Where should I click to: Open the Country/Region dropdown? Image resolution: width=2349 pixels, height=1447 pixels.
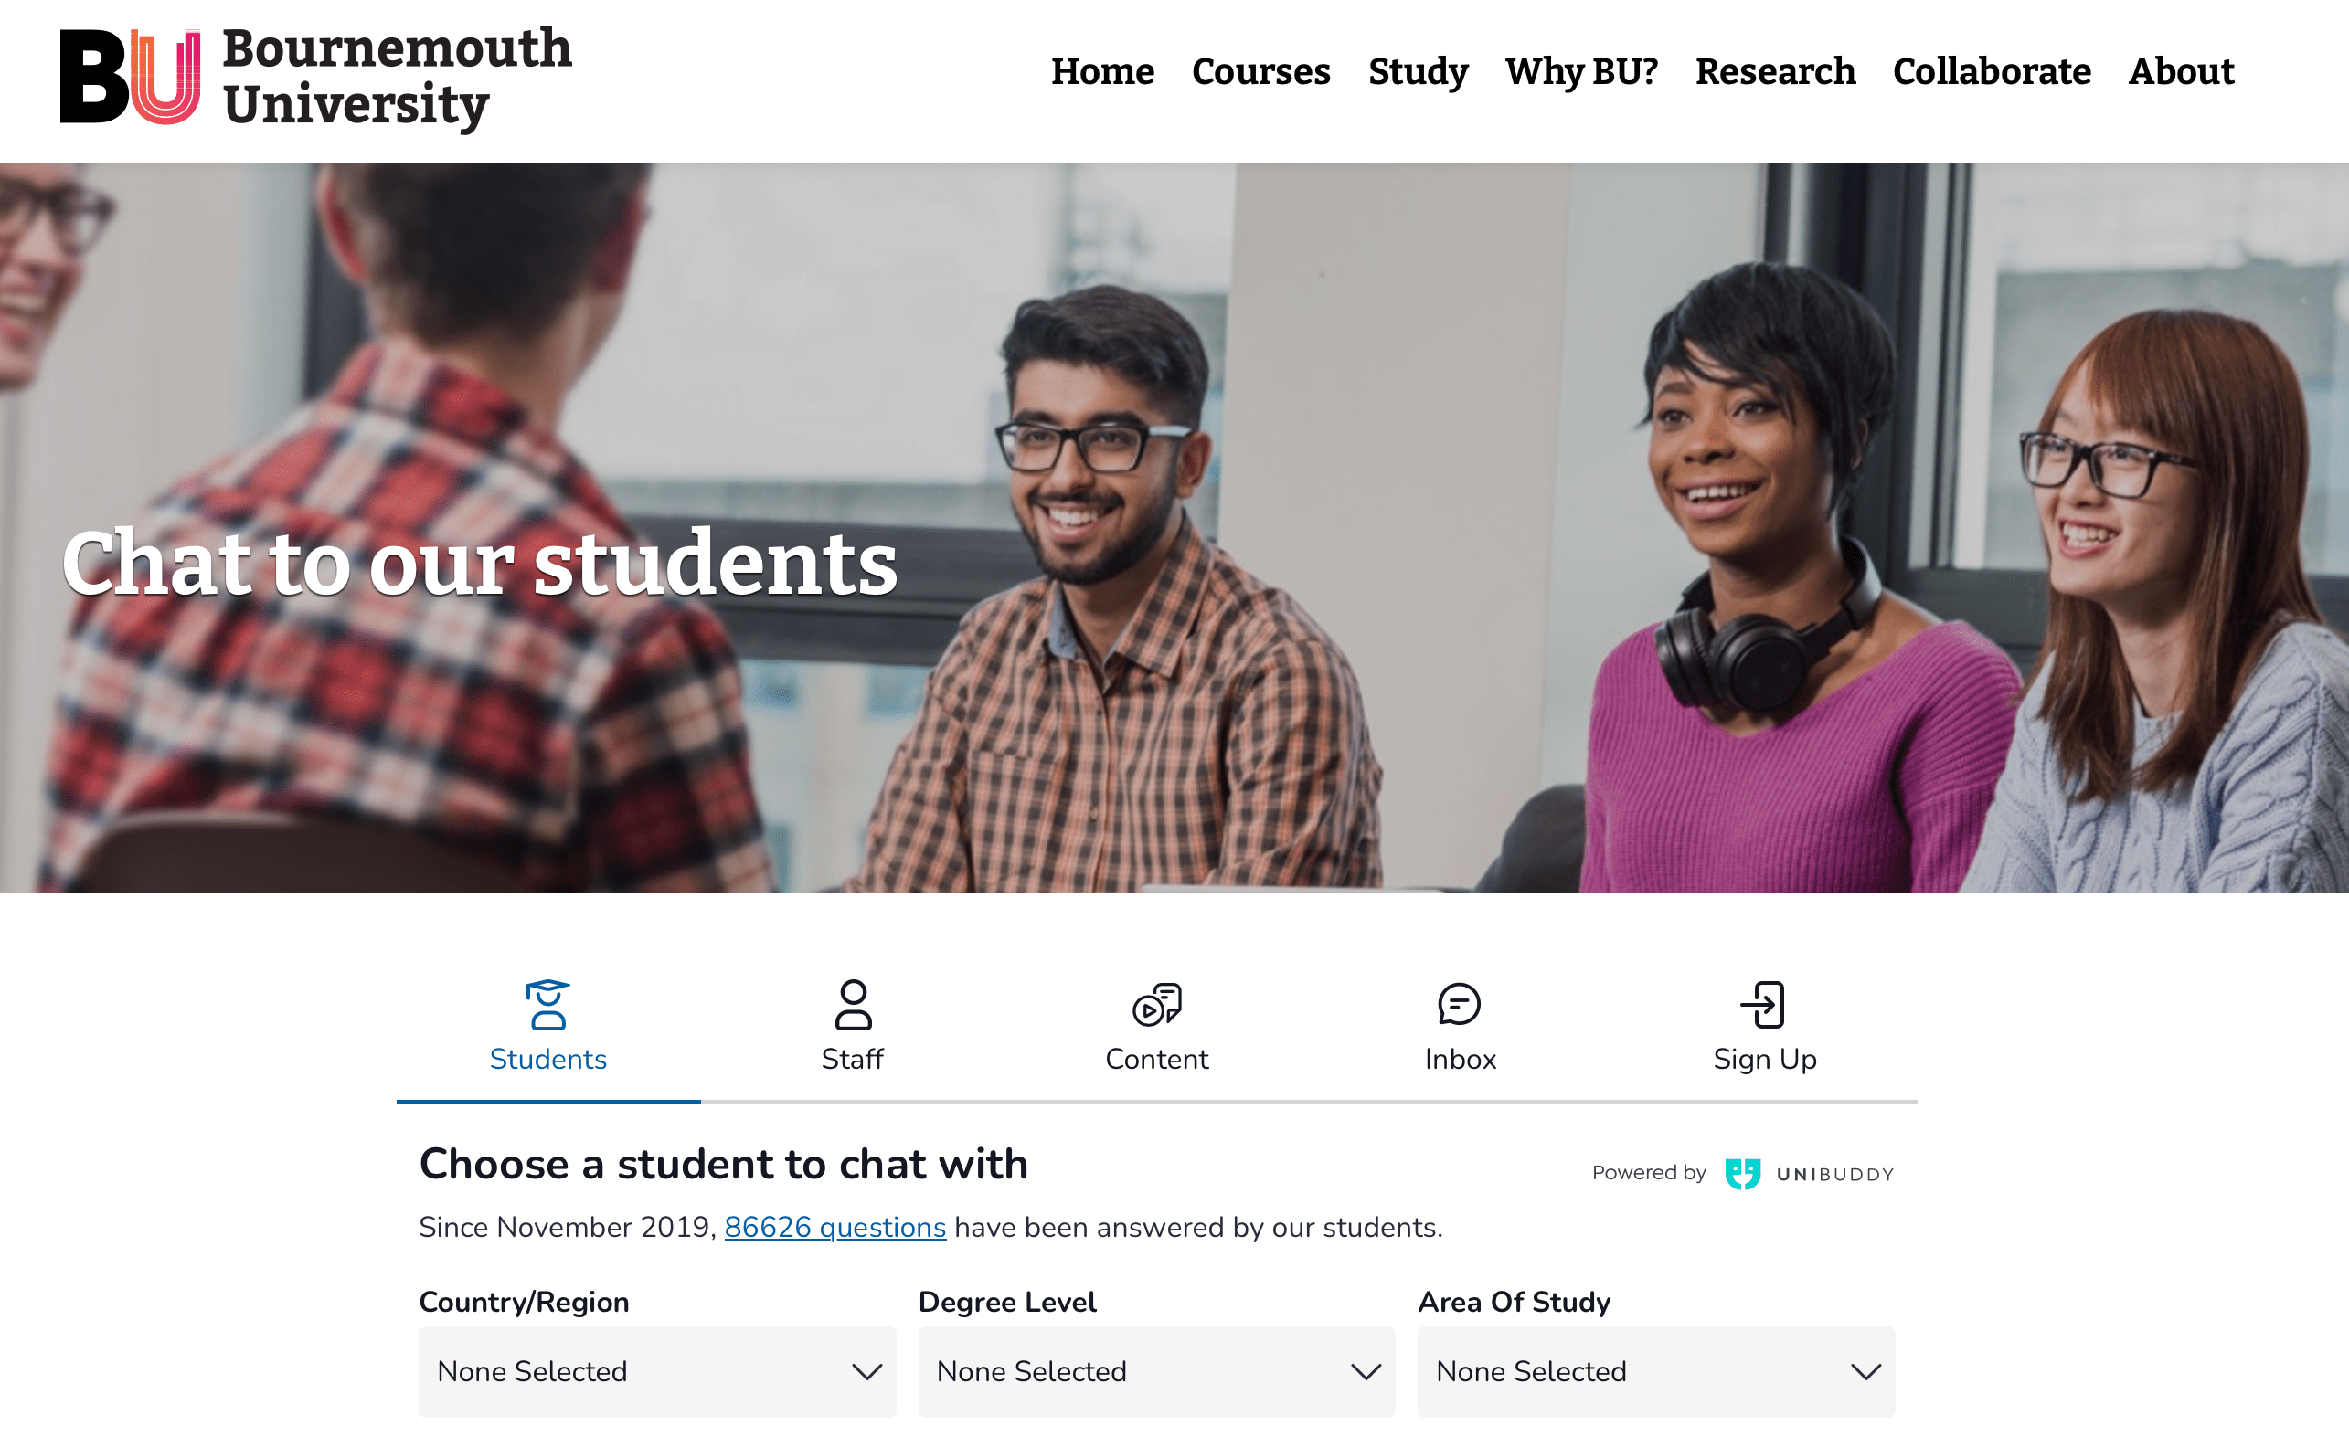tap(657, 1370)
